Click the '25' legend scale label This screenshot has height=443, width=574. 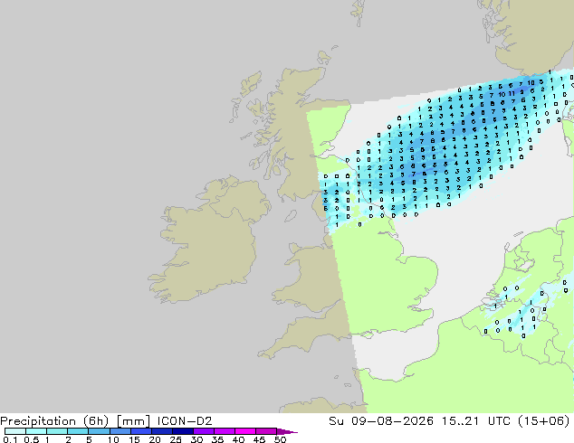point(176,439)
